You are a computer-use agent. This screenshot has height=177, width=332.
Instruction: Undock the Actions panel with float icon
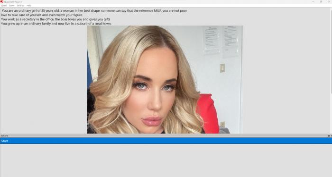click(329, 136)
